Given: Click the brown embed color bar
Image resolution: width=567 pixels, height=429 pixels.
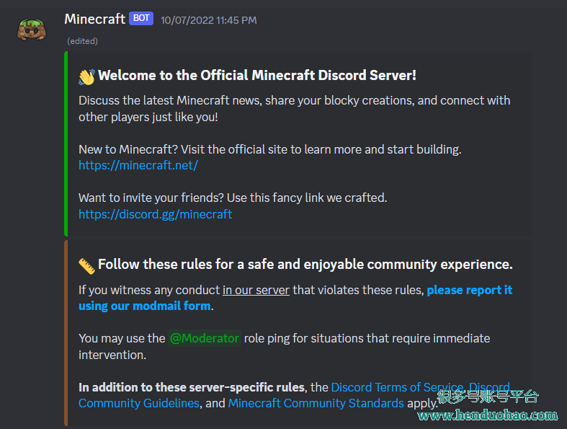Looking at the screenshot, I should tap(66, 333).
